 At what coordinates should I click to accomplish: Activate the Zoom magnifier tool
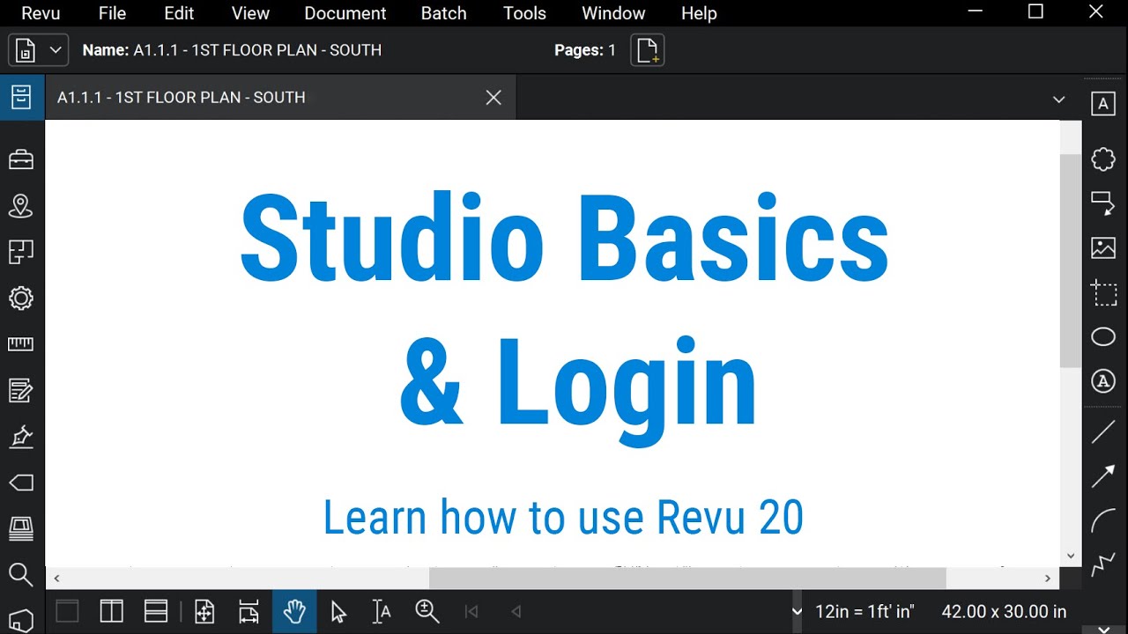(x=427, y=611)
